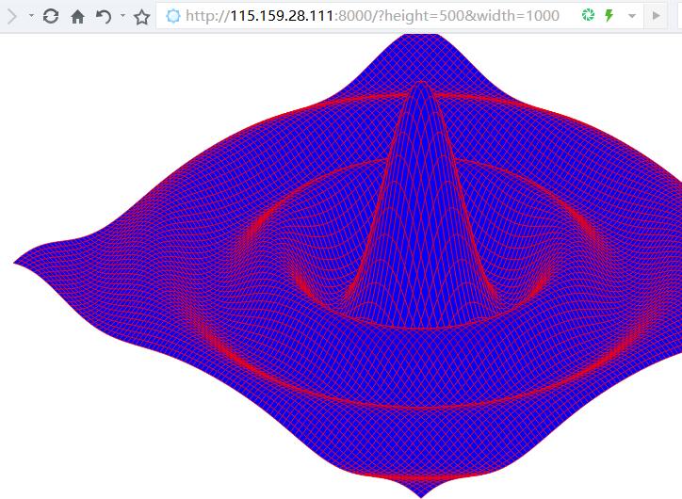Bookmark this page with star icon

click(142, 17)
